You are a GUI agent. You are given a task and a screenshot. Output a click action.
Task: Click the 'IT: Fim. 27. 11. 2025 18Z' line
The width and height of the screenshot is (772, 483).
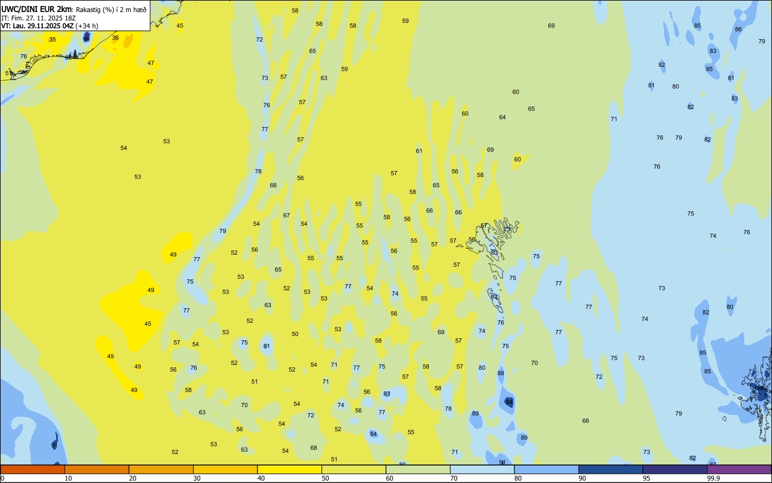pyautogui.click(x=38, y=18)
